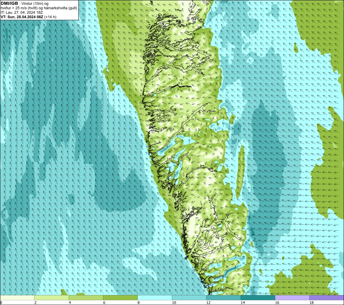The image size is (344, 305).
Task: Click the '8' label on the color scale
Action: pos(139,303)
